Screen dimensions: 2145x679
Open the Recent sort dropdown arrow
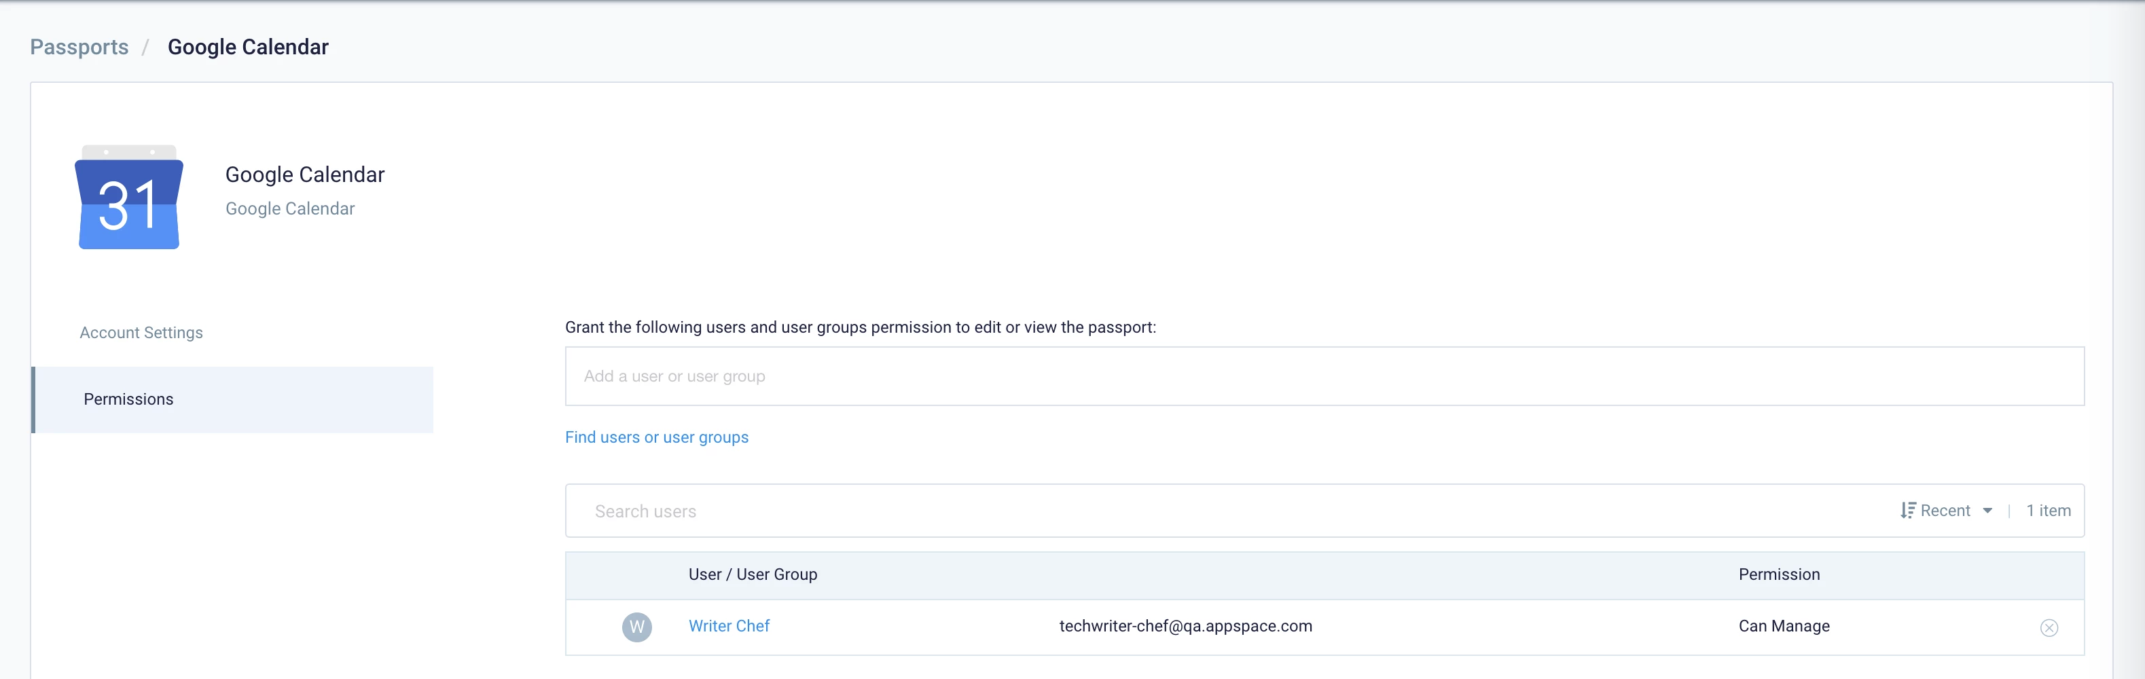tap(1987, 511)
